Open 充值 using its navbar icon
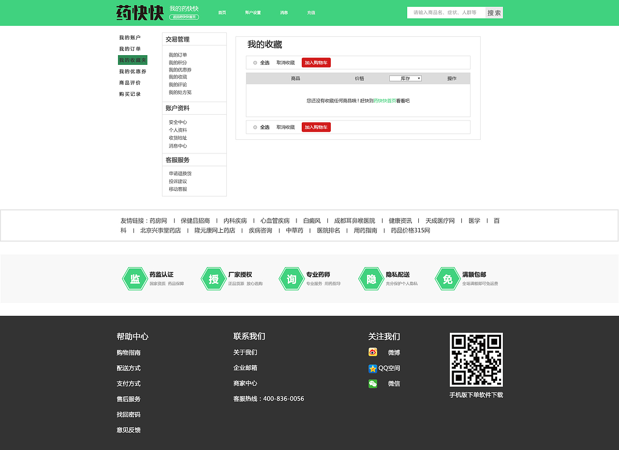The width and height of the screenshot is (619, 450). coord(311,13)
